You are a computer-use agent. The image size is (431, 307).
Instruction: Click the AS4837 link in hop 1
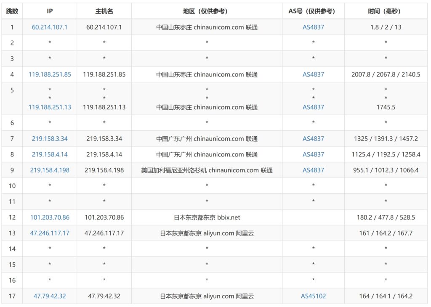313,27
